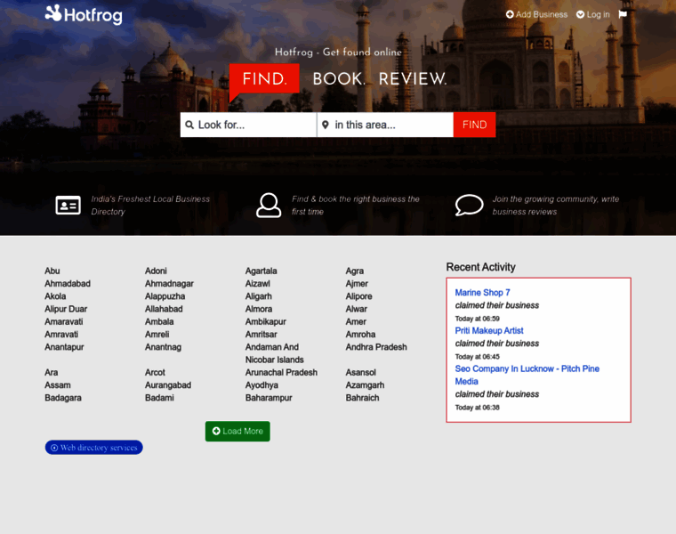This screenshot has height=534, width=676.
Task: Open the Bahraich city link
Action: (x=362, y=398)
